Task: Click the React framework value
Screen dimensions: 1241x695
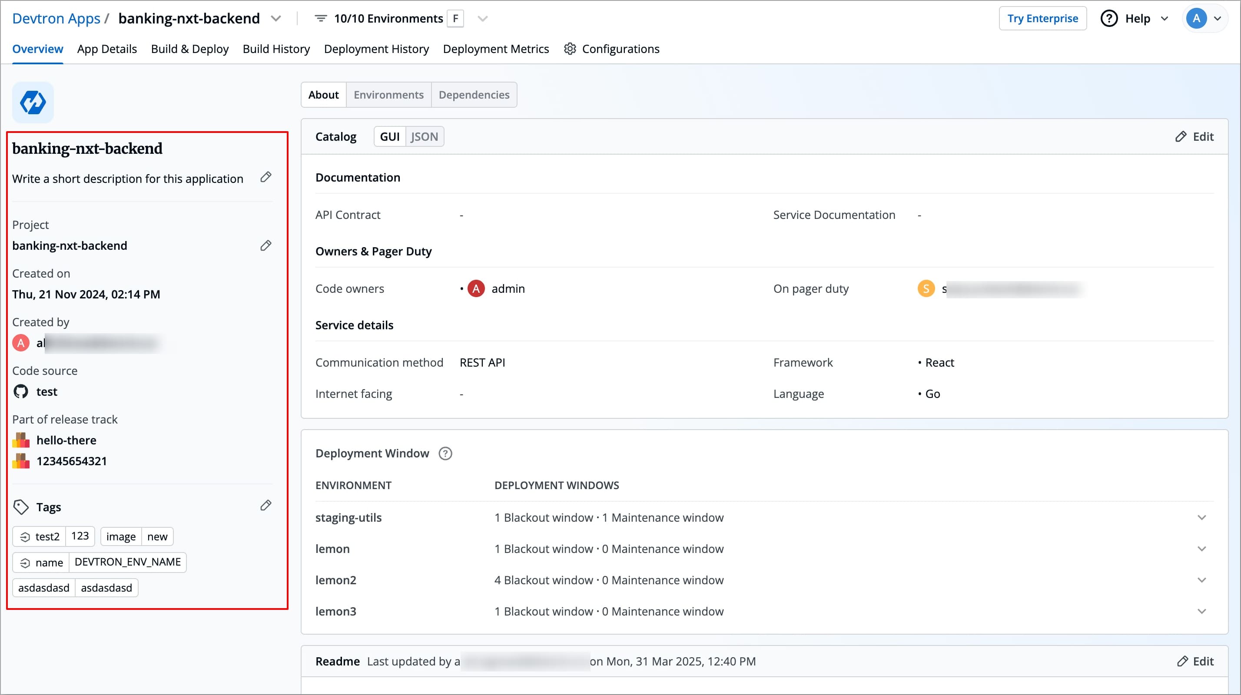Action: [939, 363]
